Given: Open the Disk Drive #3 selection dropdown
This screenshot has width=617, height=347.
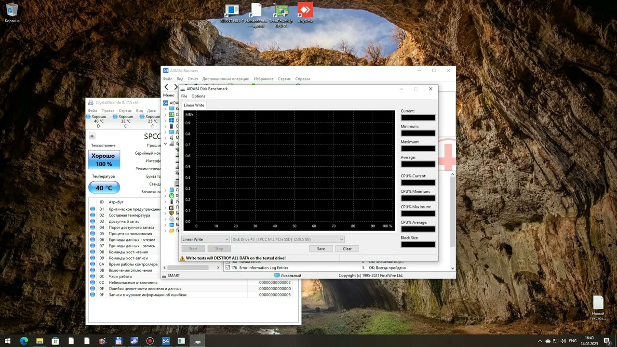Looking at the screenshot, I should pyautogui.click(x=288, y=239).
